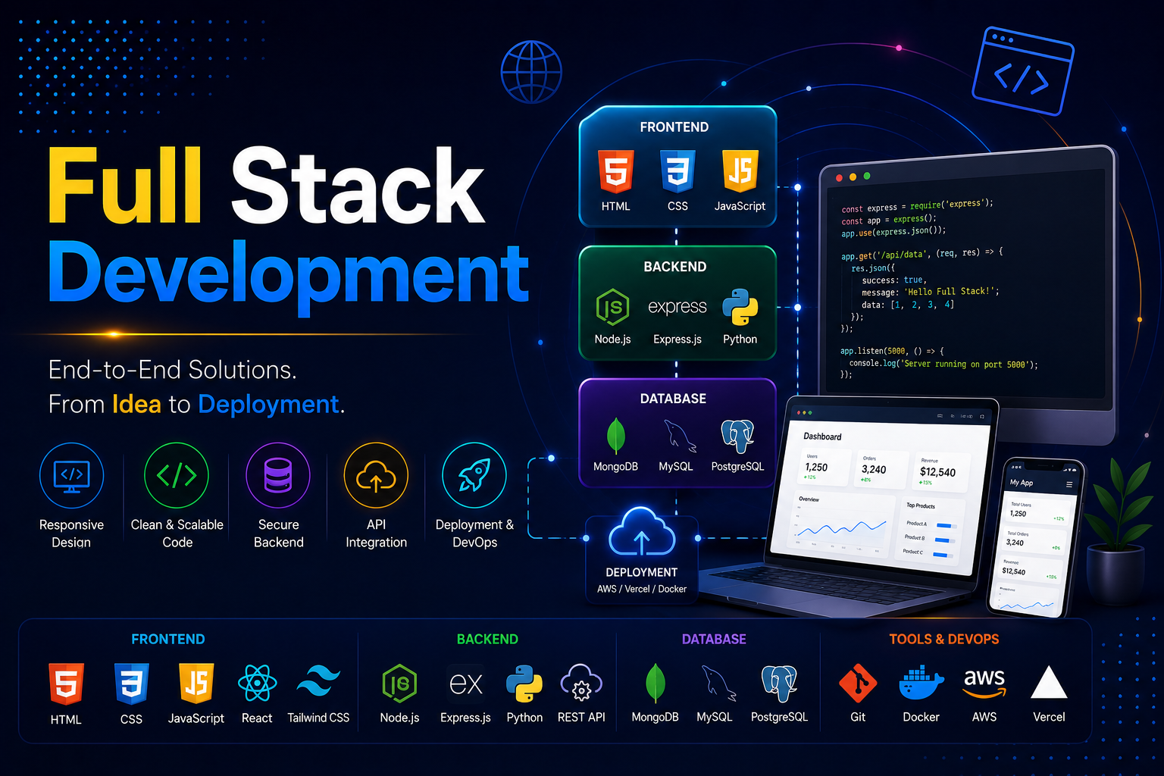Click the Clean & Scalable Code icon

click(177, 476)
